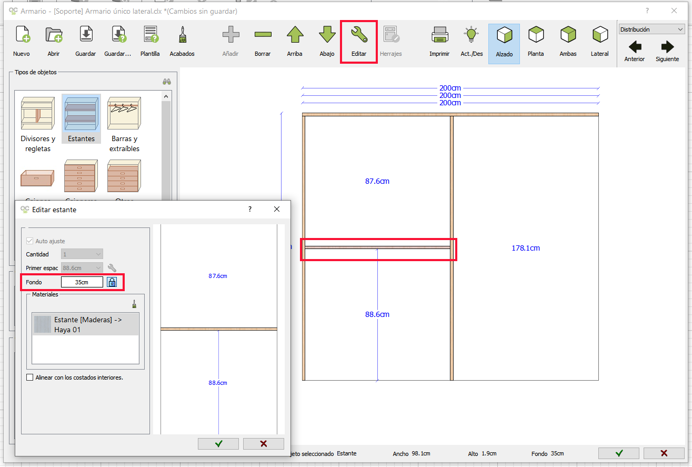Show the Ambas combined view
The height and width of the screenshot is (467, 692).
pos(568,42)
